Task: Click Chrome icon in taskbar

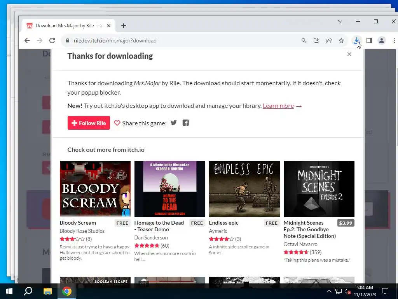Action: (66, 291)
